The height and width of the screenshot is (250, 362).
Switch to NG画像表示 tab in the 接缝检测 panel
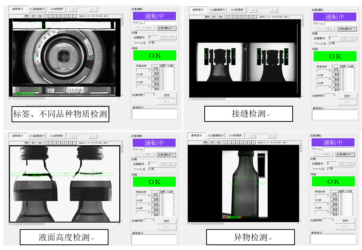coord(217,10)
